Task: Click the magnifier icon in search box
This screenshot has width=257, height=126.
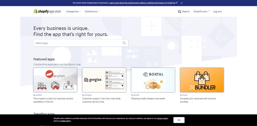Action: (x=124, y=43)
